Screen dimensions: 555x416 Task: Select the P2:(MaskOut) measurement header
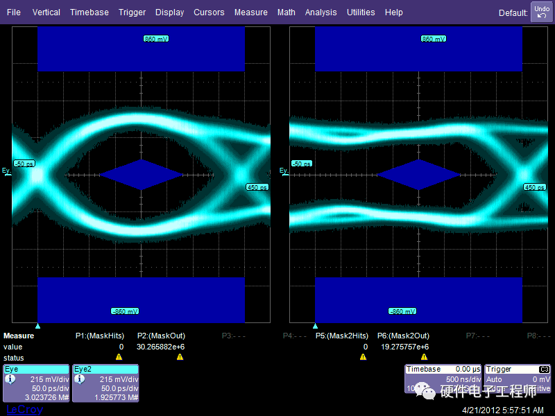click(161, 336)
